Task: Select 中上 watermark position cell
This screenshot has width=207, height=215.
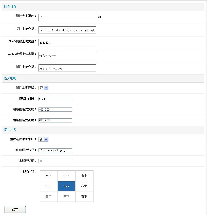Action: tap(66, 176)
